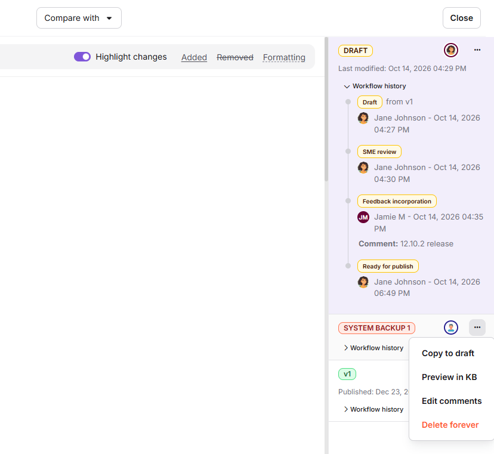Click the Feedback incorporation status tag
The width and height of the screenshot is (494, 454).
pos(397,201)
